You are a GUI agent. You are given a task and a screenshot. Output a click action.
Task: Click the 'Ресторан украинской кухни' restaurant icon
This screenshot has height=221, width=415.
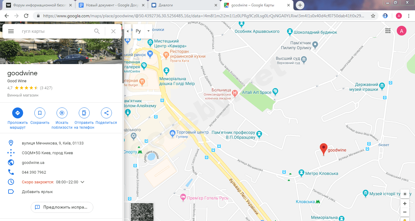[166, 55]
